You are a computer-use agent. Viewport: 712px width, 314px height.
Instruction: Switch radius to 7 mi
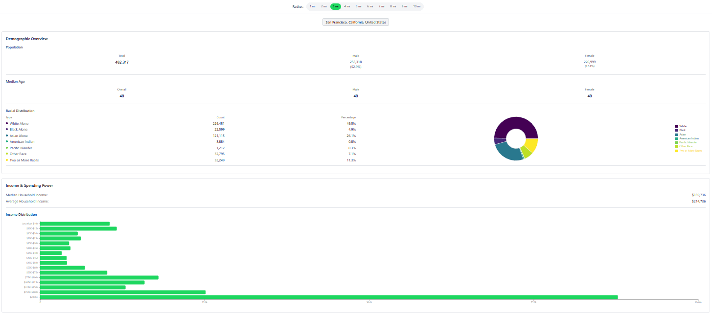(x=382, y=6)
